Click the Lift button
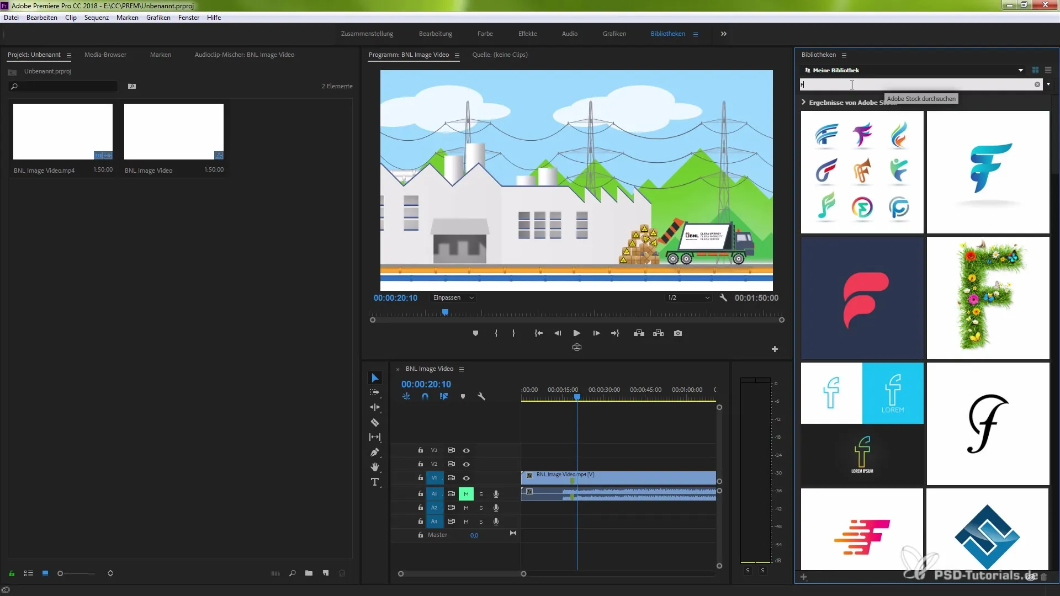This screenshot has width=1060, height=596. point(639,333)
